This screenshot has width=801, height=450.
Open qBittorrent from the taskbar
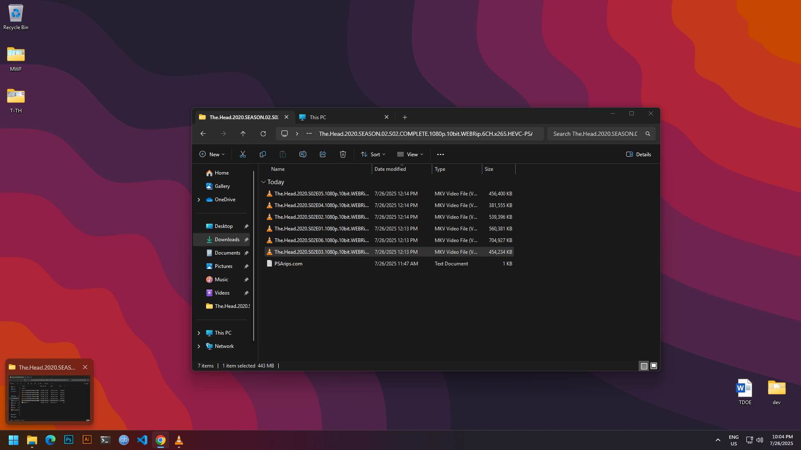[124, 440]
